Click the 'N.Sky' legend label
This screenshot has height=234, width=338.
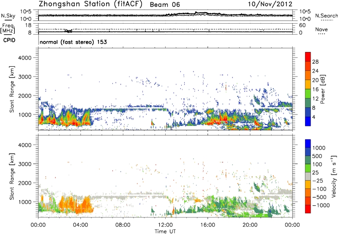coord(8,16)
